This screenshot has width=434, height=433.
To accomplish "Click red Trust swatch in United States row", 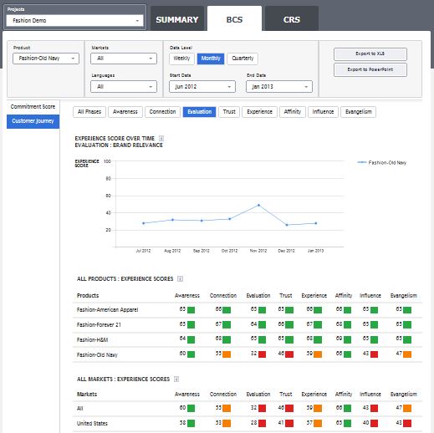I will (x=289, y=423).
